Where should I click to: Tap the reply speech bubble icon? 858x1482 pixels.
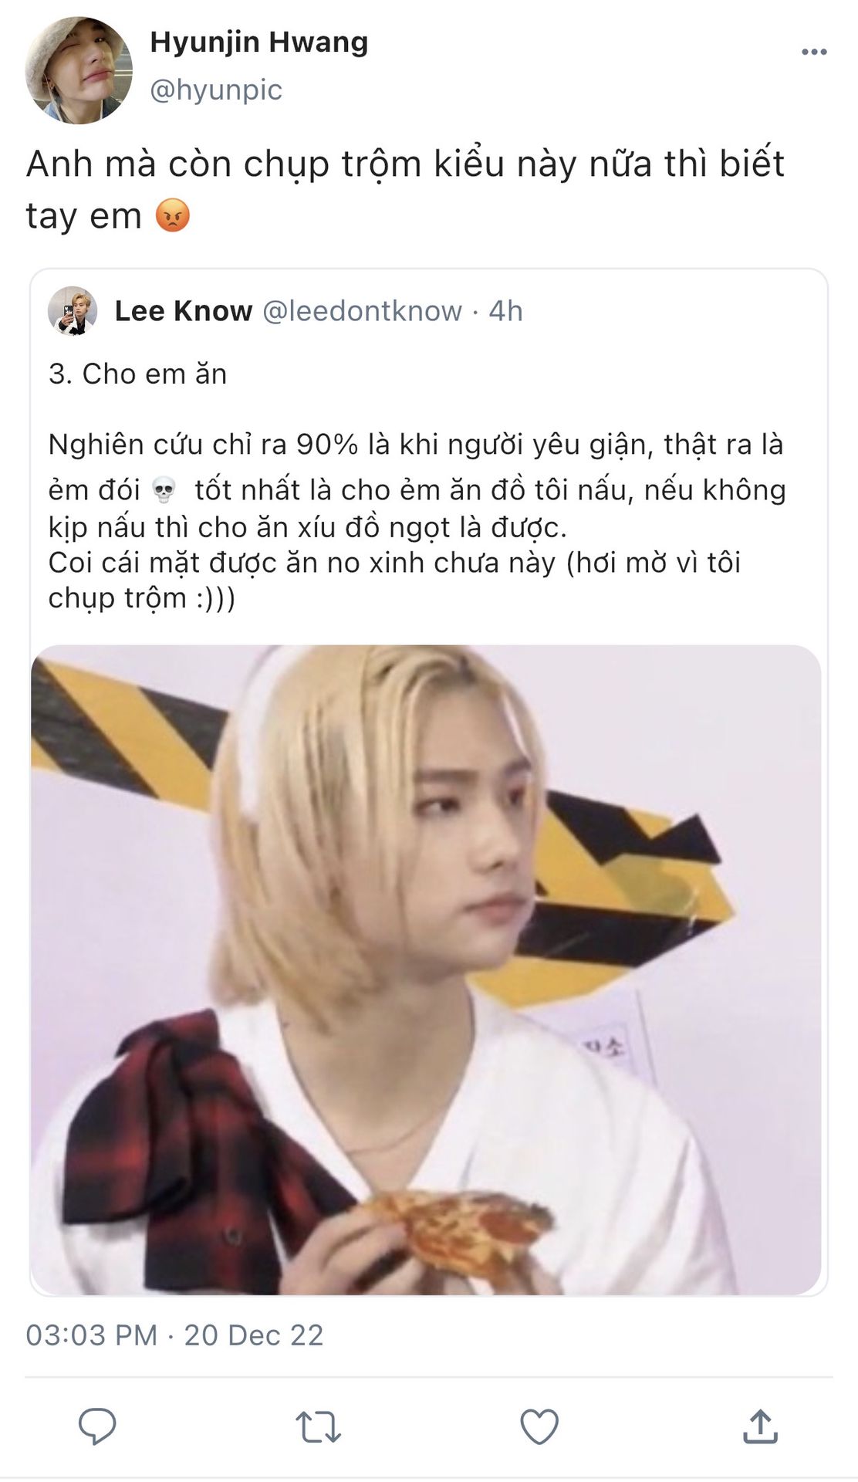pyautogui.click(x=97, y=1426)
